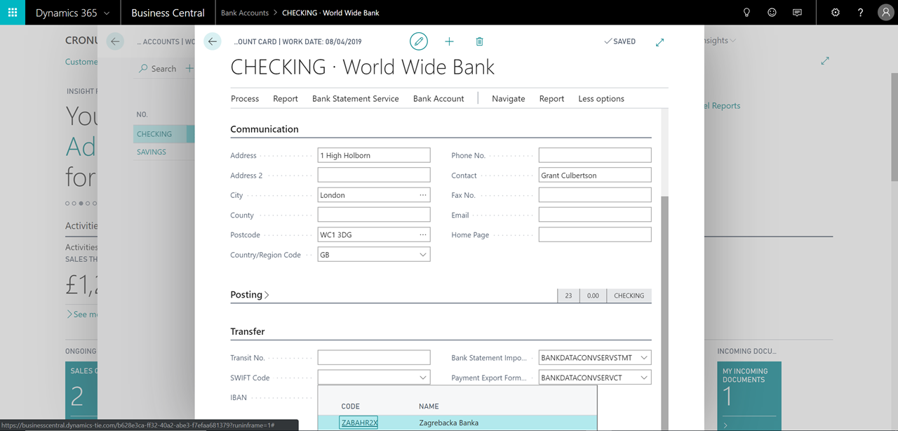This screenshot has height=431, width=898.
Task: Open the Microsoft app launcher grid
Action: (x=12, y=12)
